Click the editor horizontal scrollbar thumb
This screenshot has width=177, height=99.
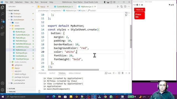click(73, 70)
